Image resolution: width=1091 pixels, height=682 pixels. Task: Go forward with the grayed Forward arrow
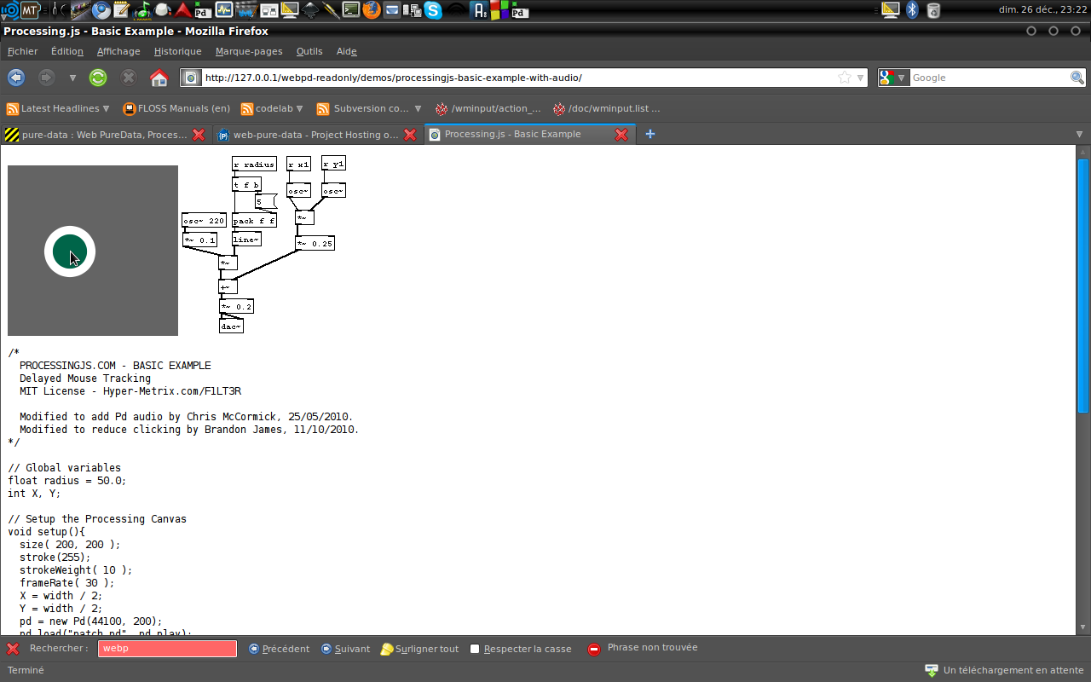pyautogui.click(x=46, y=78)
